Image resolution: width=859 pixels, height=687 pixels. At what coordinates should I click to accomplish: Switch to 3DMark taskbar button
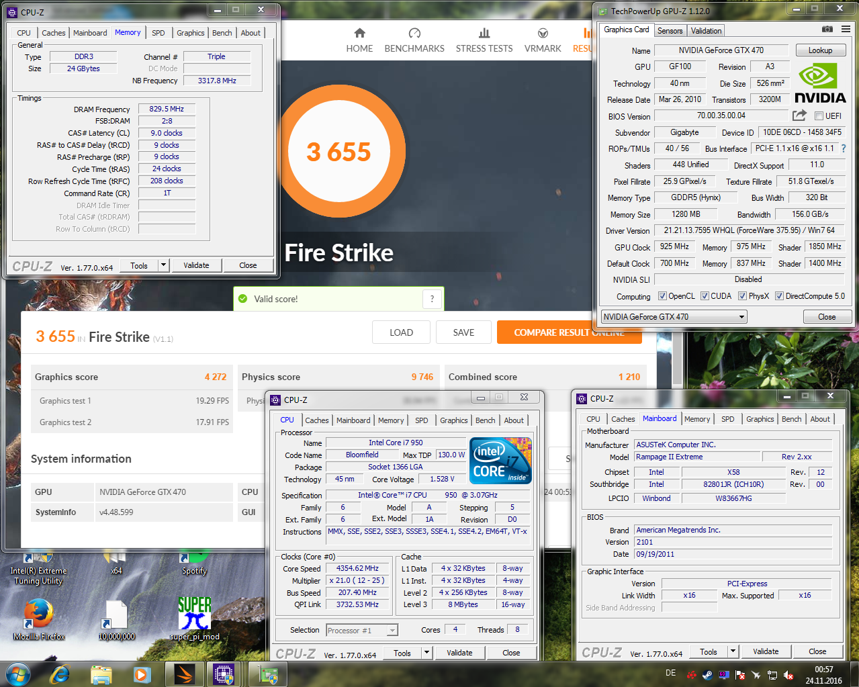(x=183, y=674)
